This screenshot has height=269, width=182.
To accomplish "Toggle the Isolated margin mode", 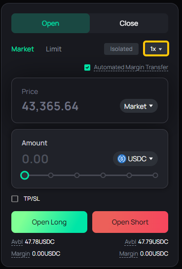I will (121, 49).
